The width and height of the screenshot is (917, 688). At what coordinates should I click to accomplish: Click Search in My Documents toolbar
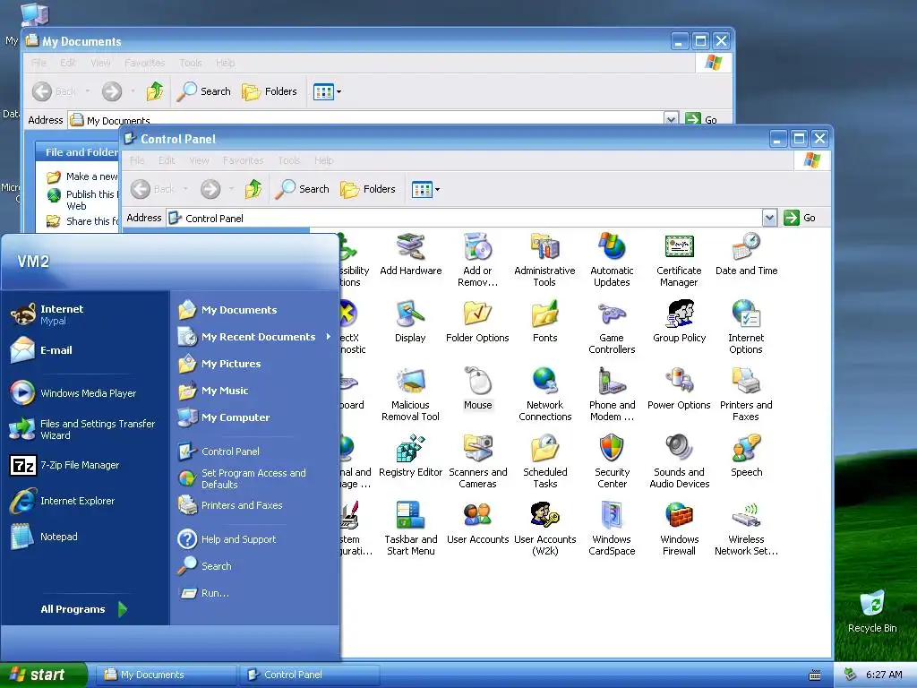(203, 91)
